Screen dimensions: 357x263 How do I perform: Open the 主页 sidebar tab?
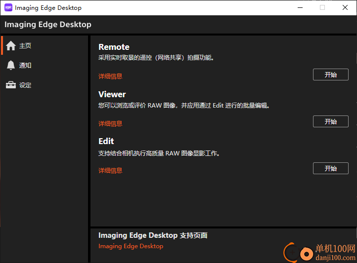[x=45, y=45]
